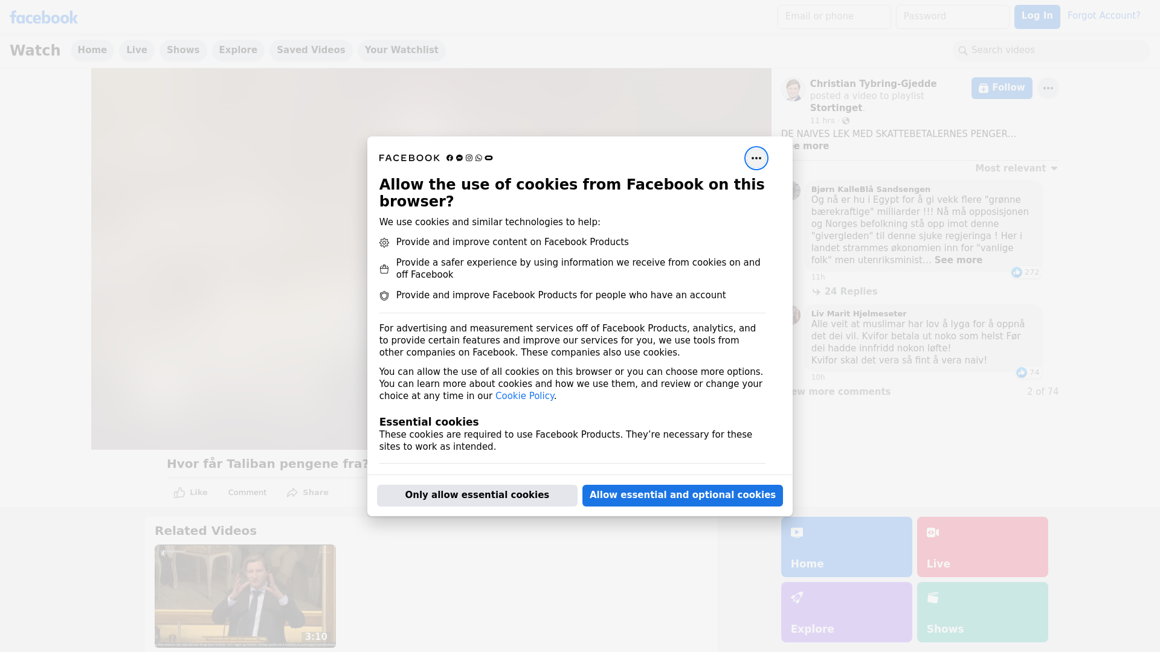The height and width of the screenshot is (652, 1160).
Task: Open the pink Live card
Action: 982,547
